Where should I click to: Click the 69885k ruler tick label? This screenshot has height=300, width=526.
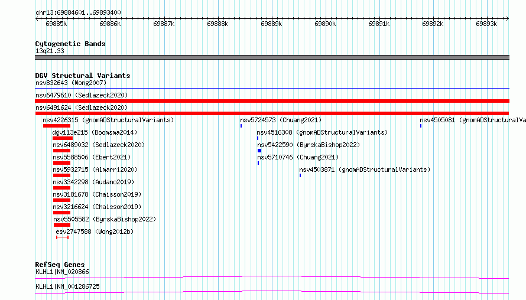click(56, 24)
